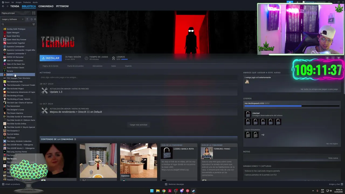Install the game Terroro
Image resolution: width=345 pixels, height=194 pixels.
click(51, 58)
